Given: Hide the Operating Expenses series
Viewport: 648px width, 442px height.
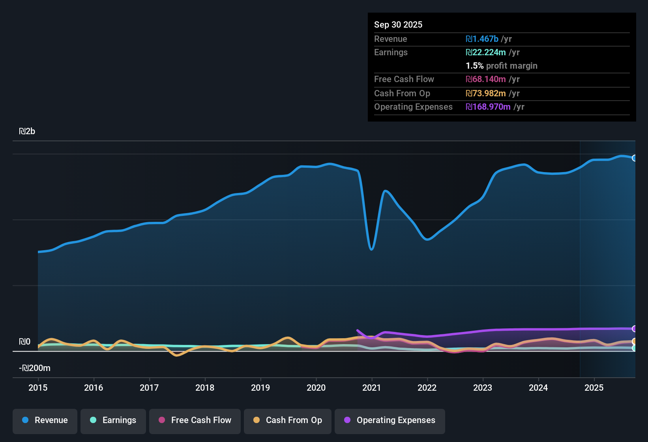Looking at the screenshot, I should pyautogui.click(x=390, y=421).
